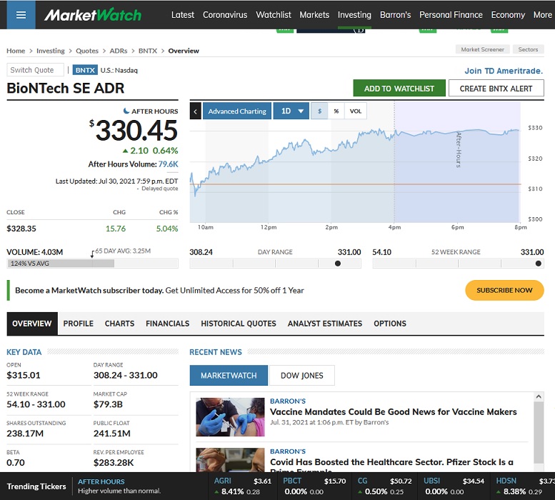
Task: Expand the 1D time range dropdown
Action: click(291, 111)
